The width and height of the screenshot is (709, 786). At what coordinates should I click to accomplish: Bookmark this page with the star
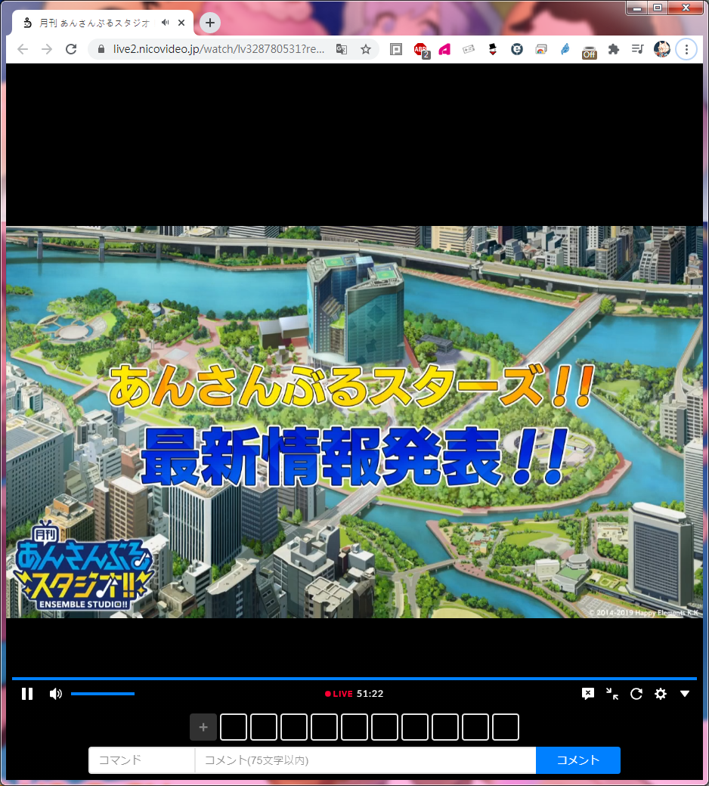coord(366,49)
